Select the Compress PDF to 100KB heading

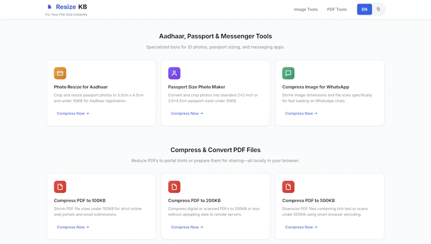point(80,200)
